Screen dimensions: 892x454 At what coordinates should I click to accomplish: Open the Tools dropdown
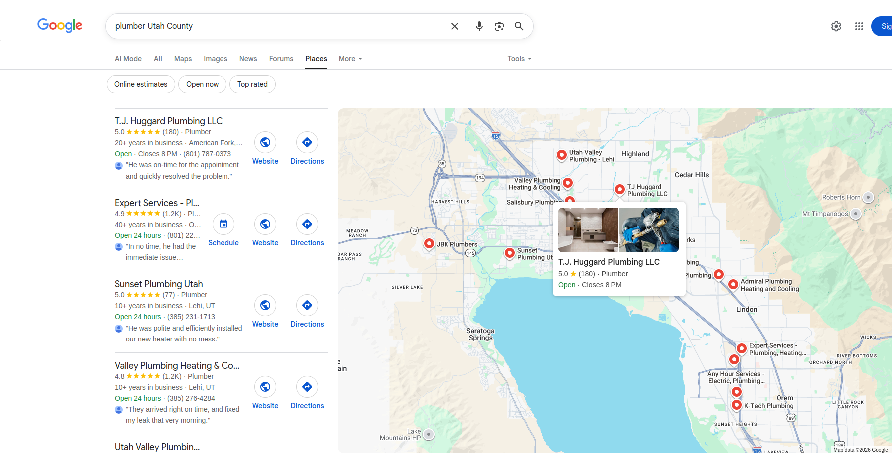click(519, 59)
